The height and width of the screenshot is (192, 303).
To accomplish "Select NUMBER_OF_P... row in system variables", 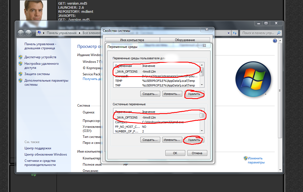I will (x=156, y=131).
